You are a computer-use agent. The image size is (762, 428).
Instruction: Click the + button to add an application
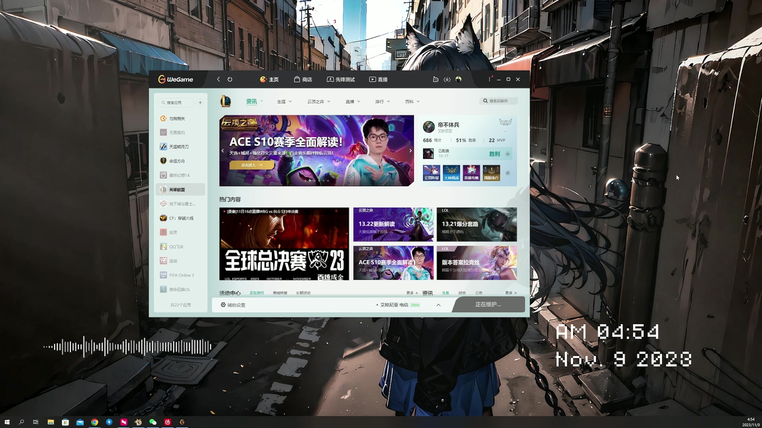200,102
